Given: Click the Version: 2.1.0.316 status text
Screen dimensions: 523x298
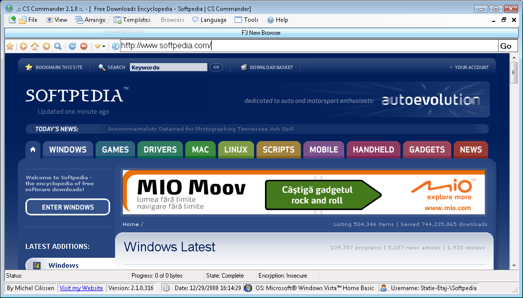Looking at the screenshot, I should coord(131,288).
